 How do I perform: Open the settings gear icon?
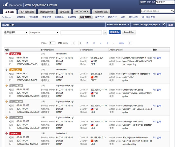(x=164, y=25)
